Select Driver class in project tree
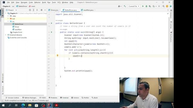 tap(17, 27)
